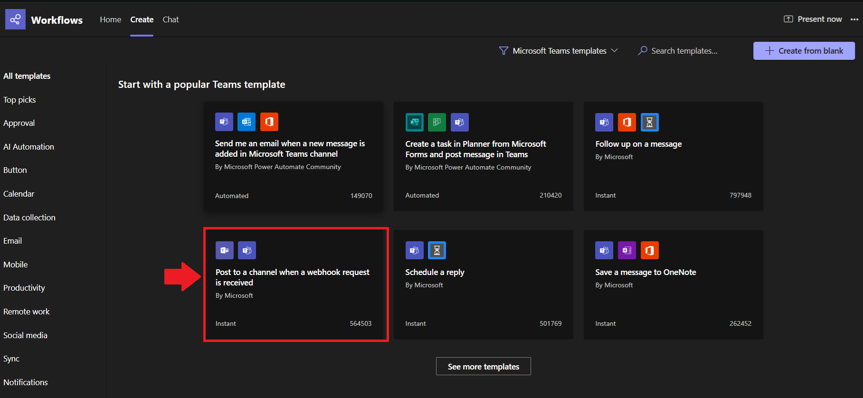
Task: Open the webhook request channel post template
Action: (293, 277)
